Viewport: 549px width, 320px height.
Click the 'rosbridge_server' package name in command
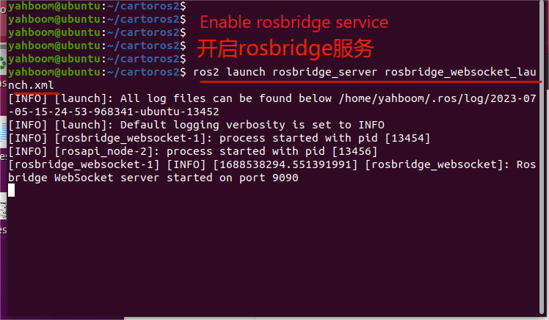pos(325,72)
